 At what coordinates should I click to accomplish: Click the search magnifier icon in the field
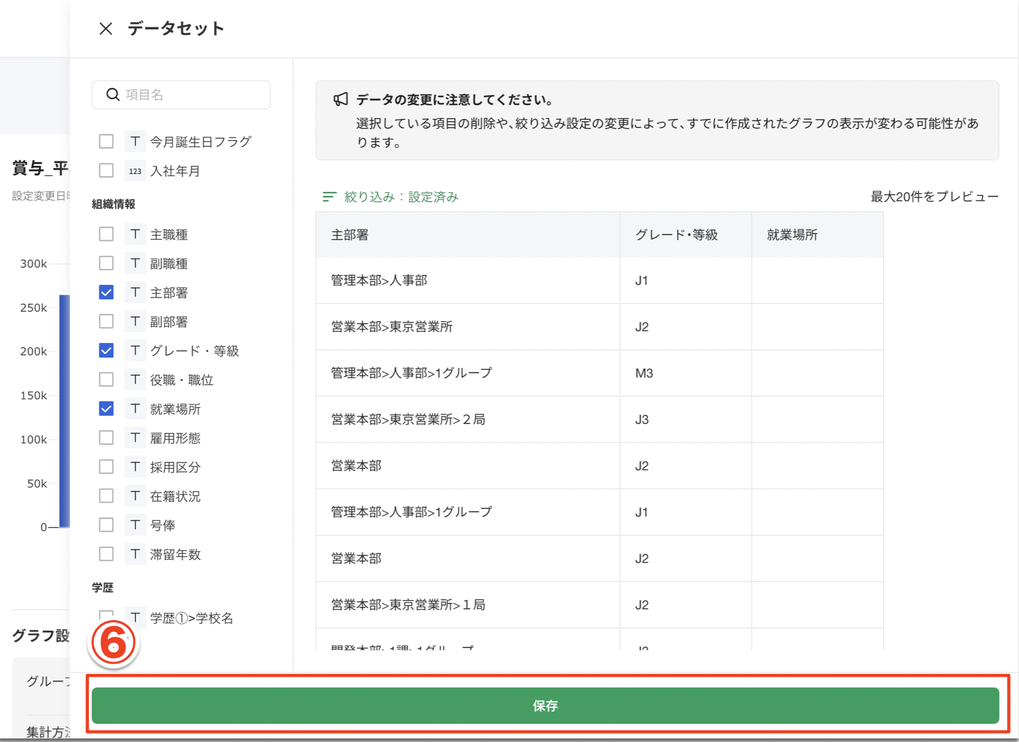pyautogui.click(x=113, y=94)
